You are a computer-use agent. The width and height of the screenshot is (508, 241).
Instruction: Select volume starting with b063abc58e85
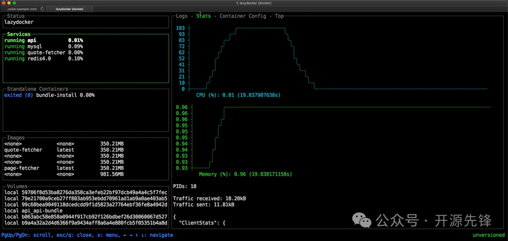coord(86,217)
